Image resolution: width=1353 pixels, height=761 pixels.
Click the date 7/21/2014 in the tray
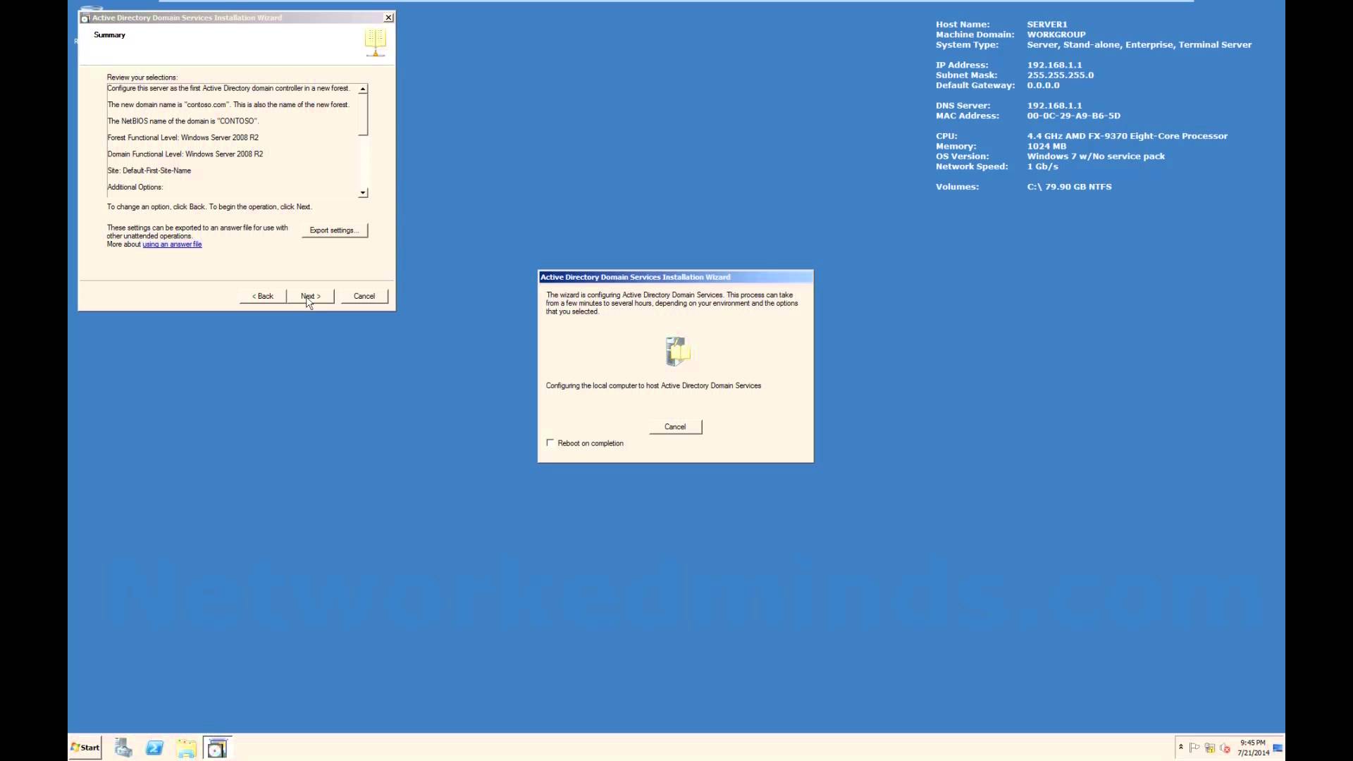tap(1254, 753)
